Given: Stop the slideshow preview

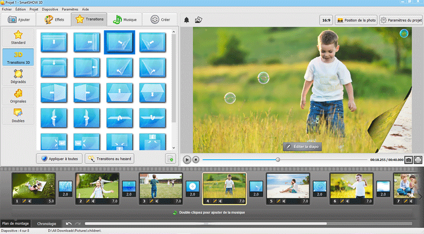Looking at the screenshot, I should click(x=196, y=160).
